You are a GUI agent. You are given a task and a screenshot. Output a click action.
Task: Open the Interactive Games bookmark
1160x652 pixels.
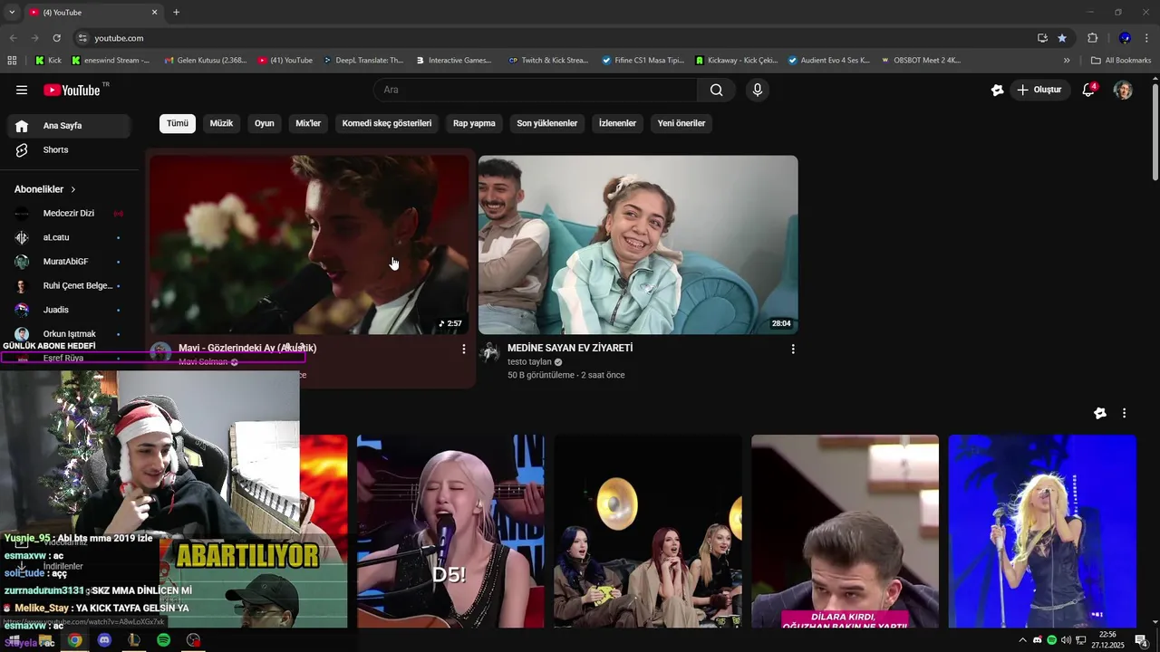[x=454, y=61]
